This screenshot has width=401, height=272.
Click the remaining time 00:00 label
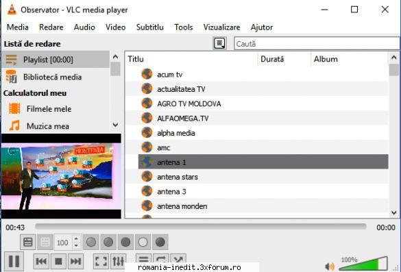pos(386,227)
